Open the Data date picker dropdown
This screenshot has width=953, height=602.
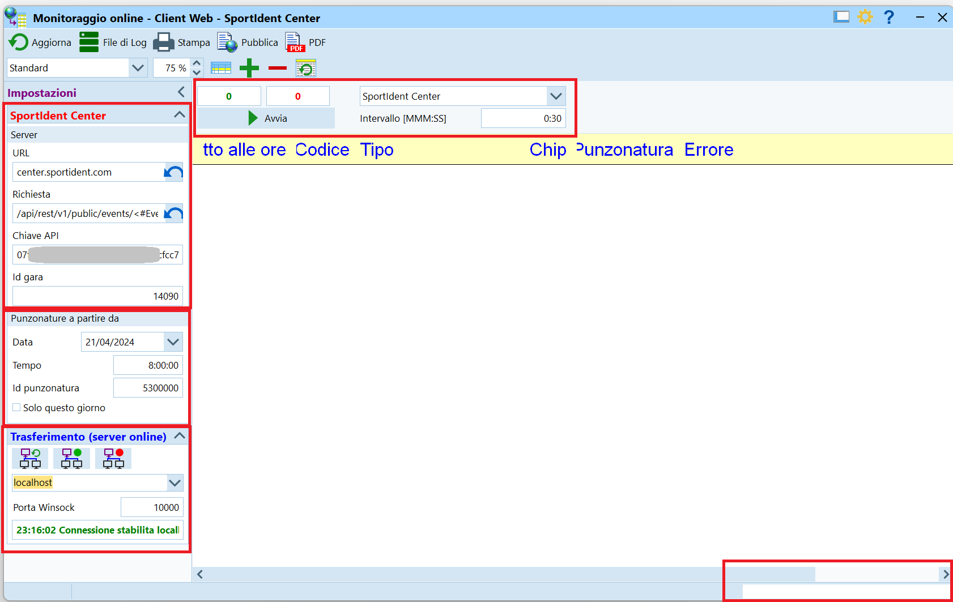[x=173, y=342]
